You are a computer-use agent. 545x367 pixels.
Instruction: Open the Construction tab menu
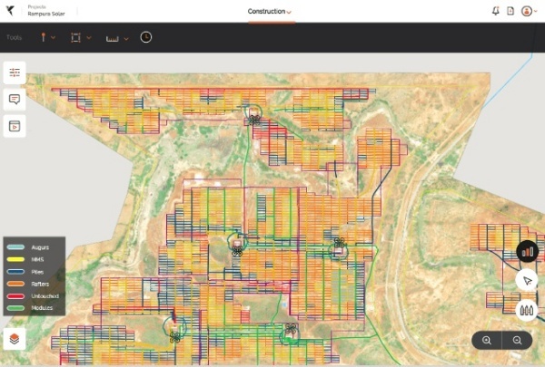click(270, 12)
